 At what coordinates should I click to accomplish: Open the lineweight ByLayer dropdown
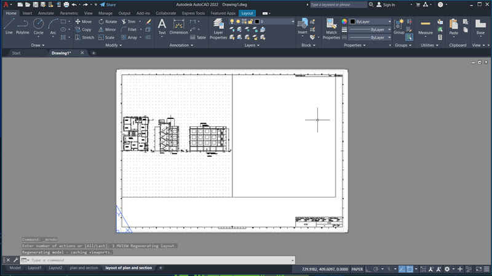pos(370,29)
